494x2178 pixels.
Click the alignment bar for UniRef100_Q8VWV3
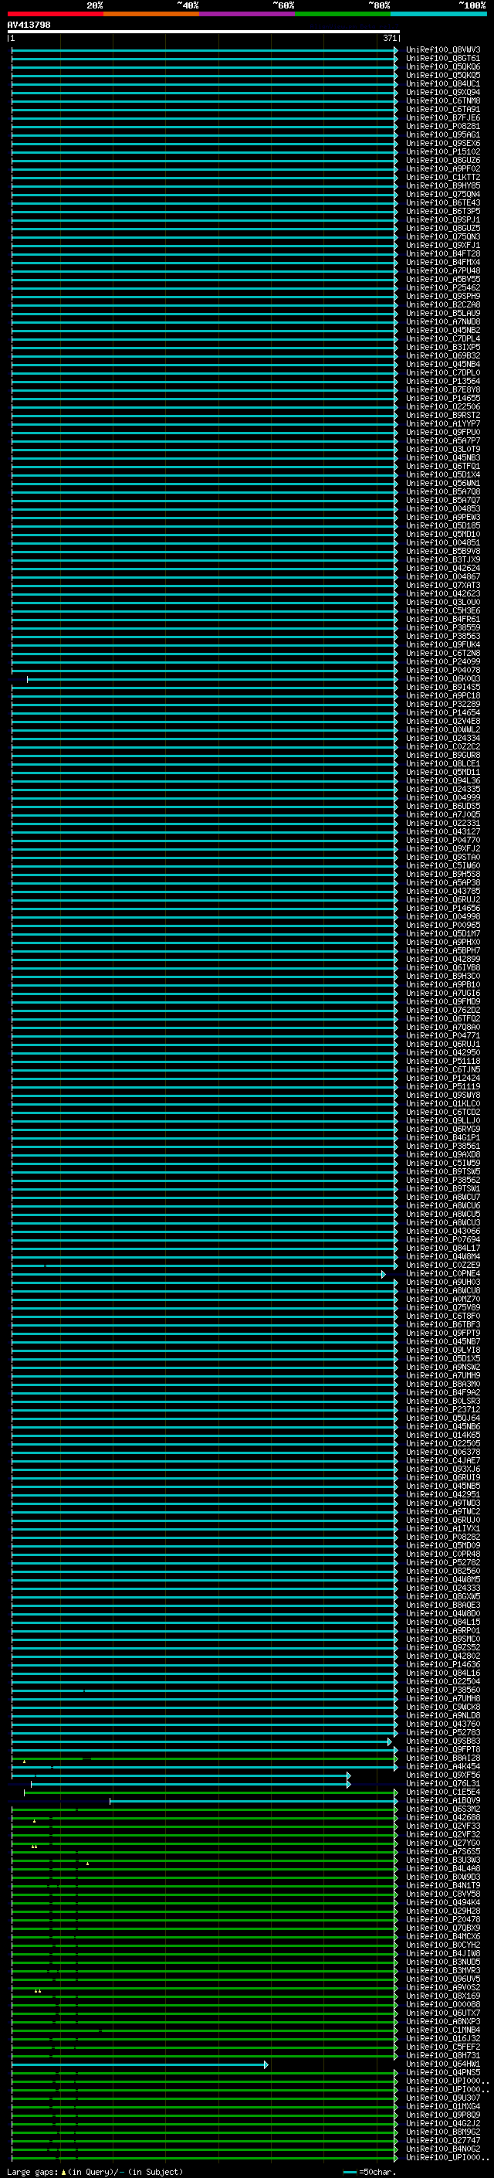[204, 50]
